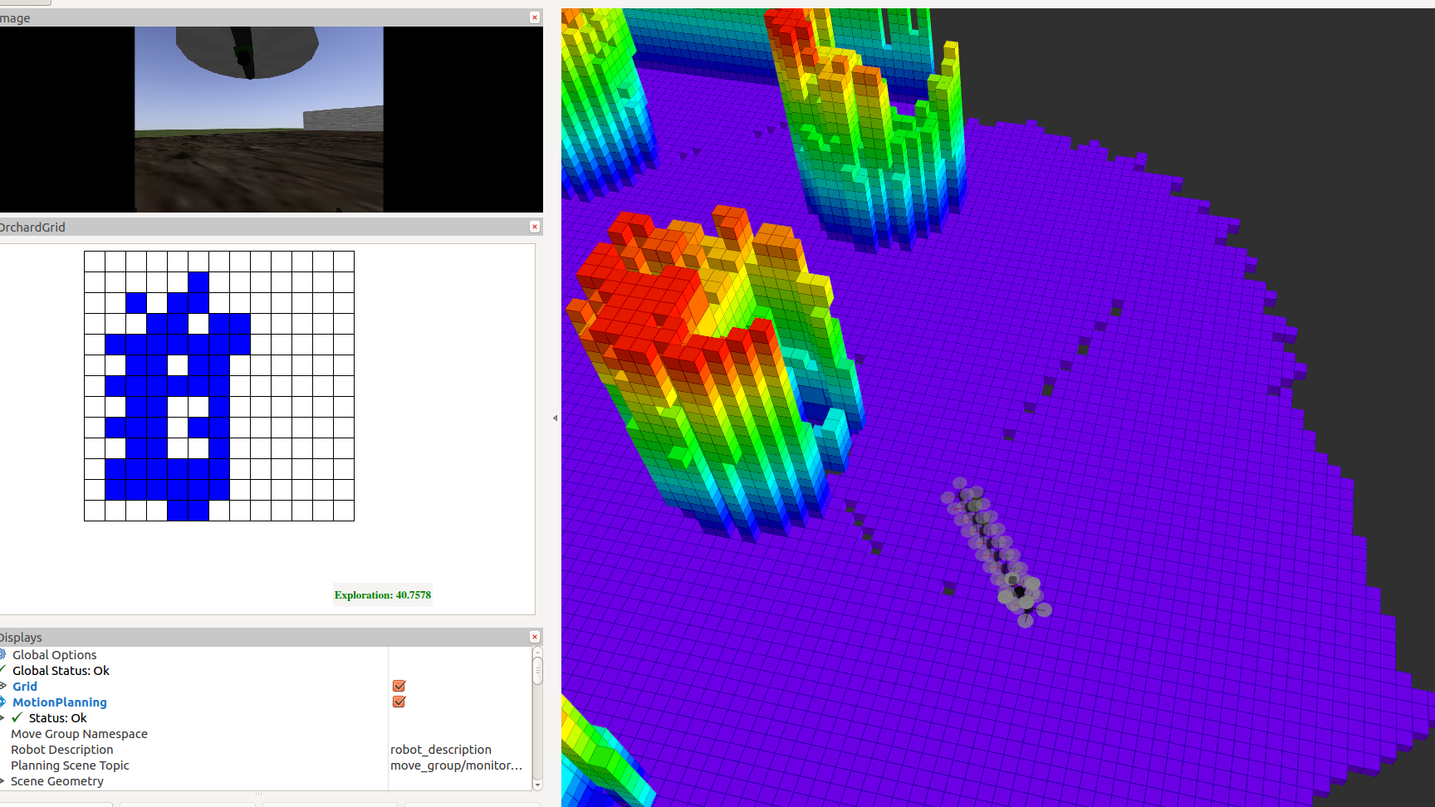
Task: Close the Displays panel
Action: 535,637
